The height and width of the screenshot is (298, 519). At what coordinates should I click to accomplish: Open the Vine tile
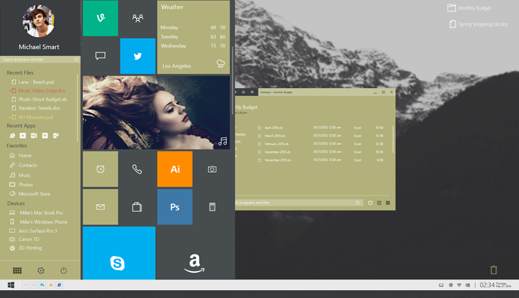point(100,18)
